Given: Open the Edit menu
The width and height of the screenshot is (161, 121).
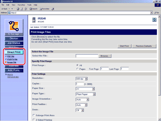Looking at the screenshot, I should point(8,5).
